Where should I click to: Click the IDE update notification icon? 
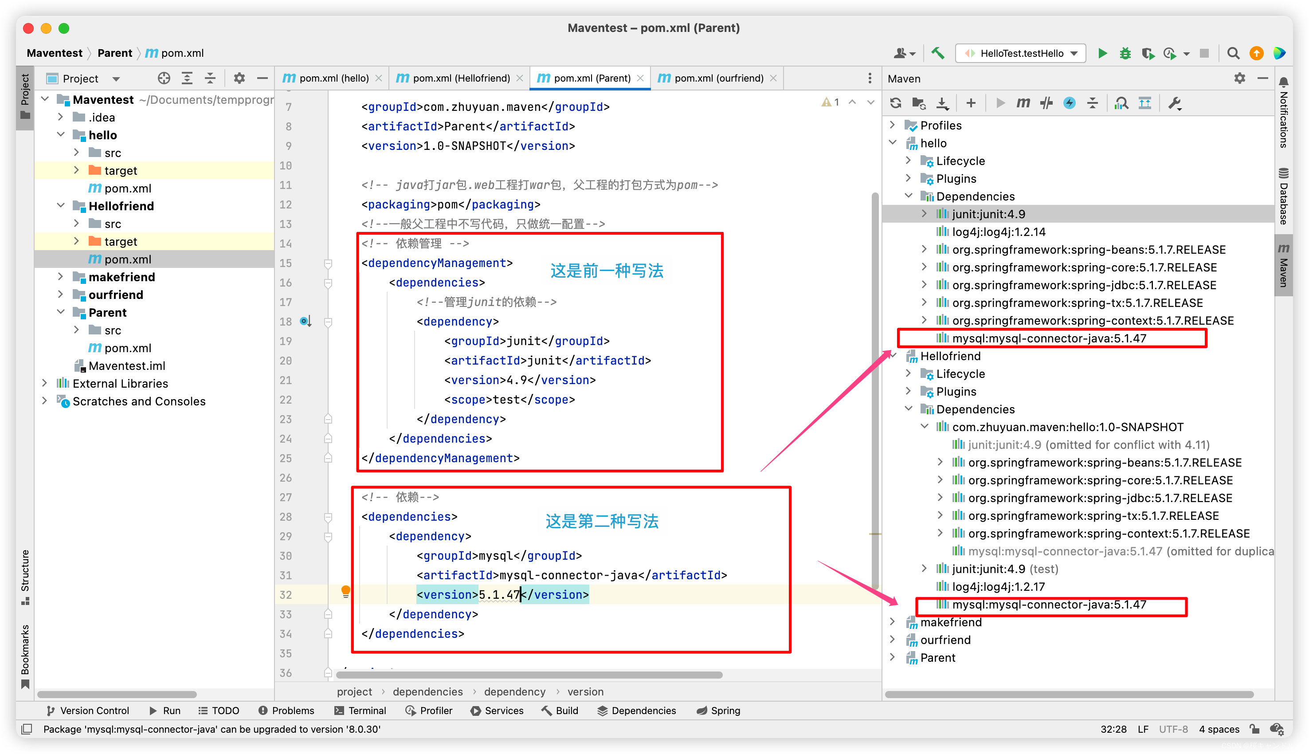coord(1256,53)
